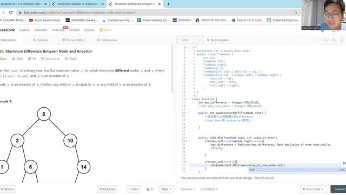Open How to Fix E: Coul bookmark

248,20
